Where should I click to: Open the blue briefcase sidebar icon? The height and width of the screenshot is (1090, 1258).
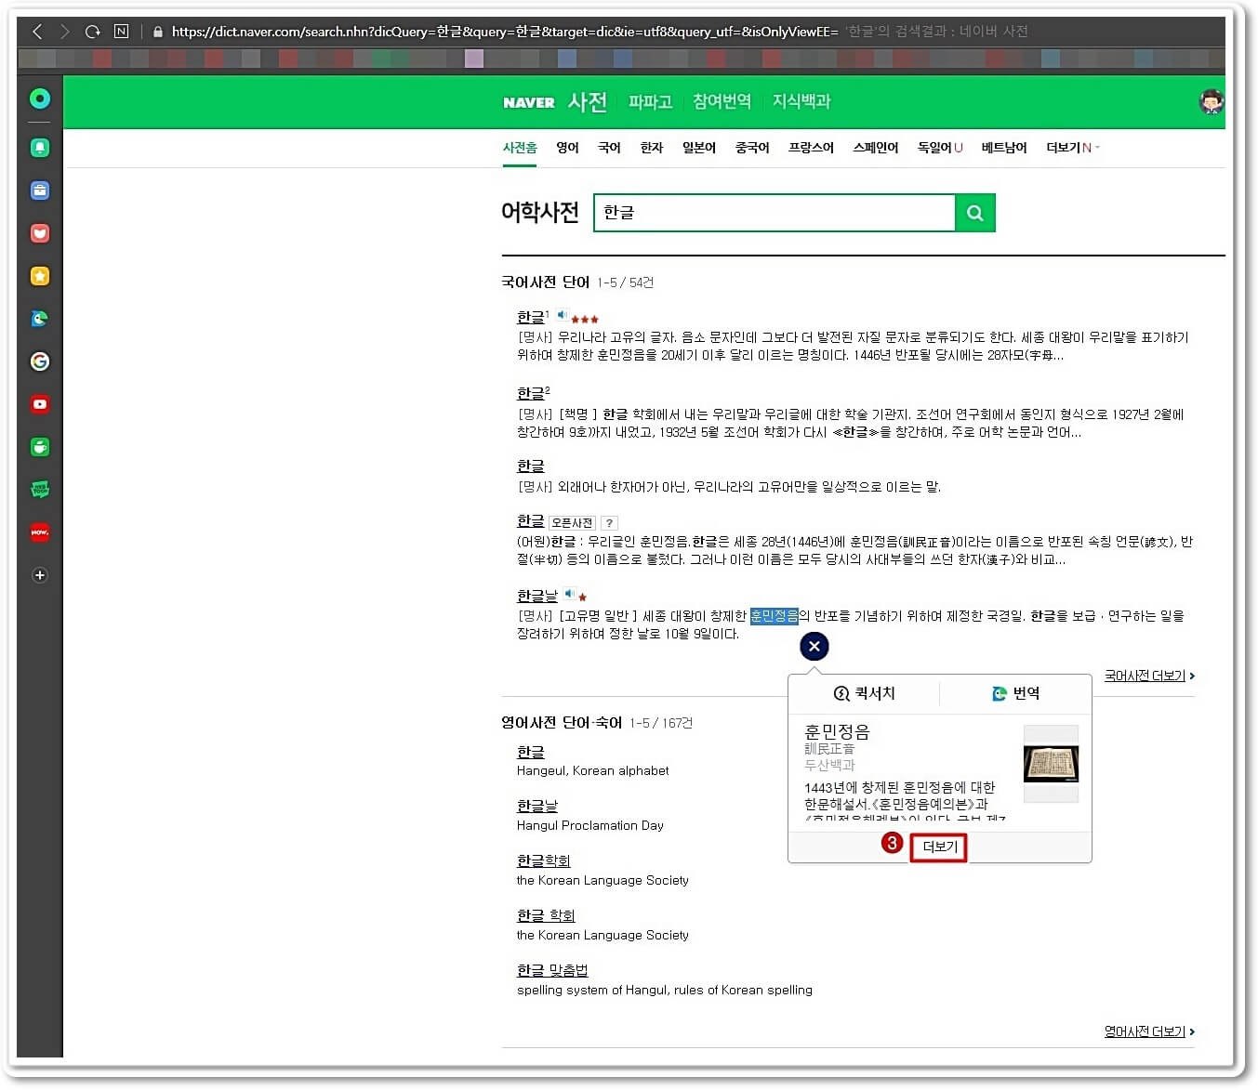click(x=40, y=190)
